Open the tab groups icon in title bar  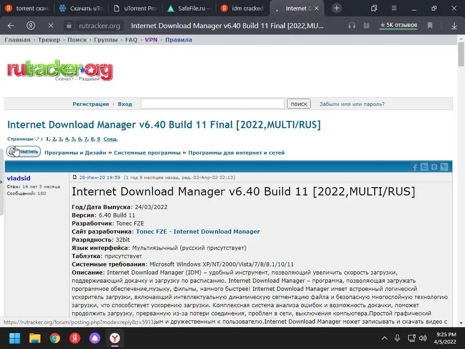(374, 8)
